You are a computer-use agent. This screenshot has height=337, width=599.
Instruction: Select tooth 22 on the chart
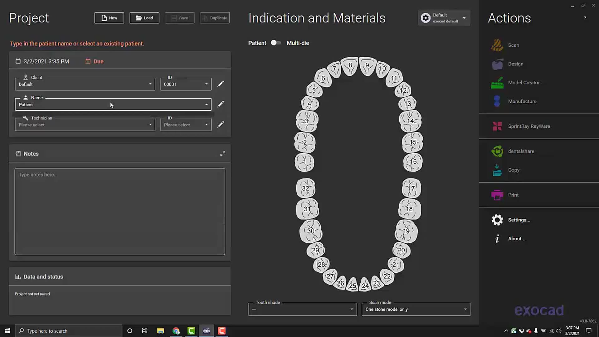click(387, 276)
